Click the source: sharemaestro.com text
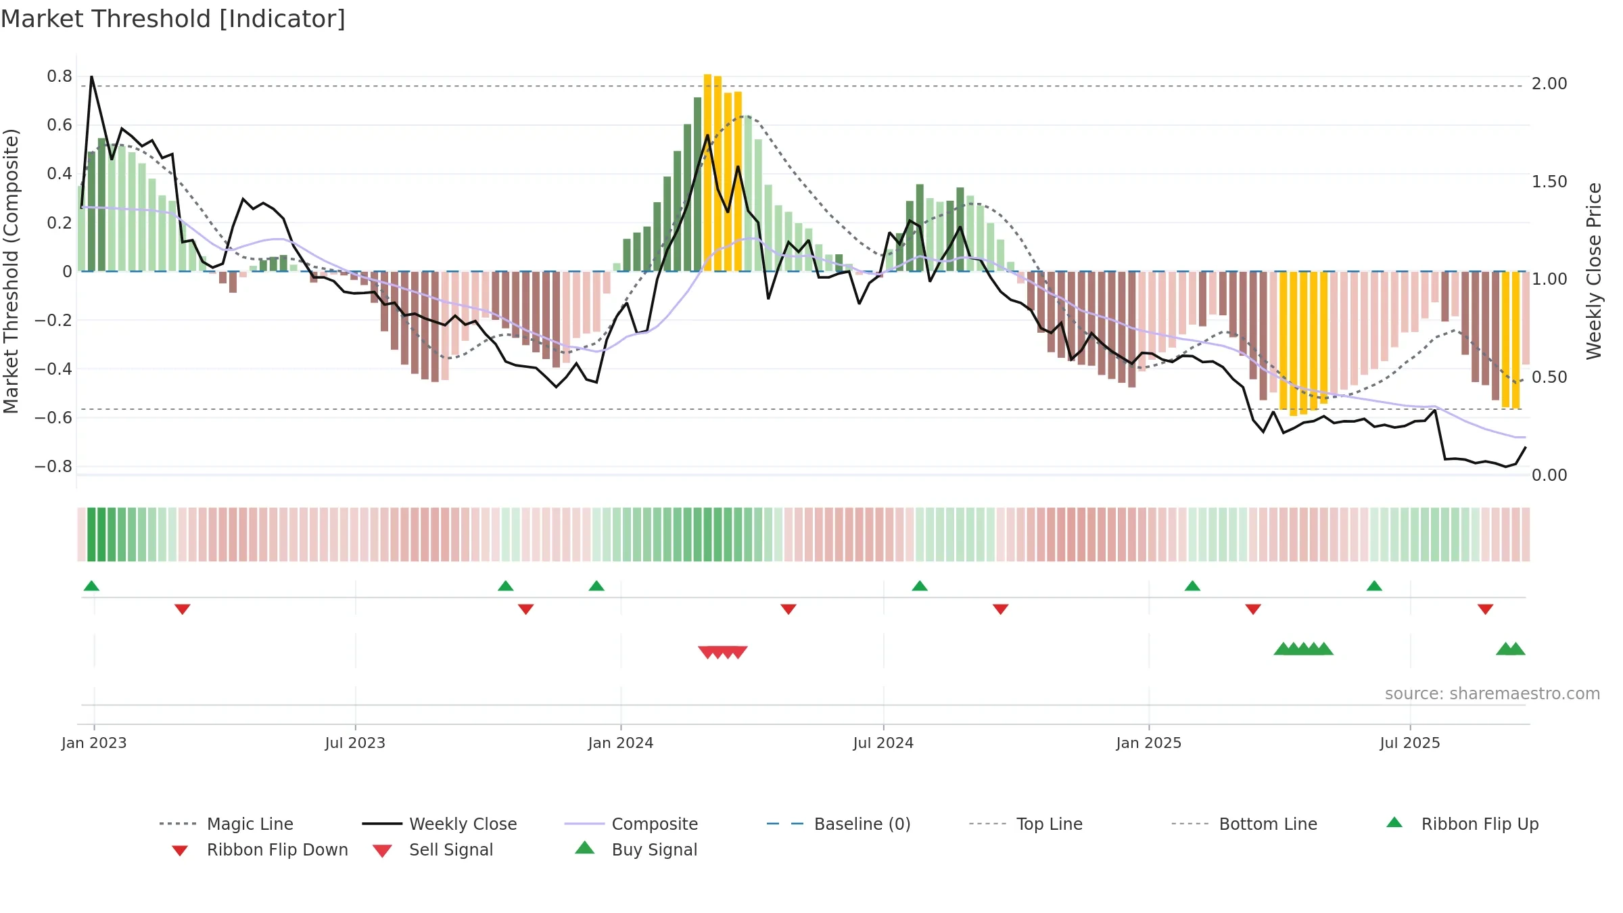Image resolution: width=1623 pixels, height=913 pixels. (x=1492, y=694)
